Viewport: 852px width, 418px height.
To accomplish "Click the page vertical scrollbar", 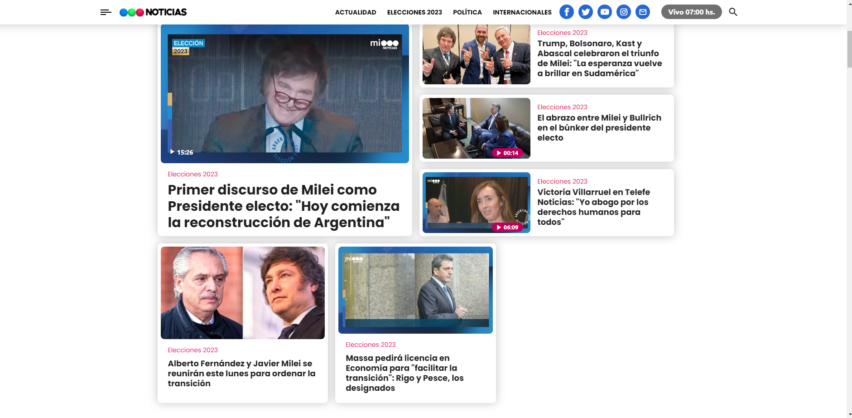I will point(849,209).
